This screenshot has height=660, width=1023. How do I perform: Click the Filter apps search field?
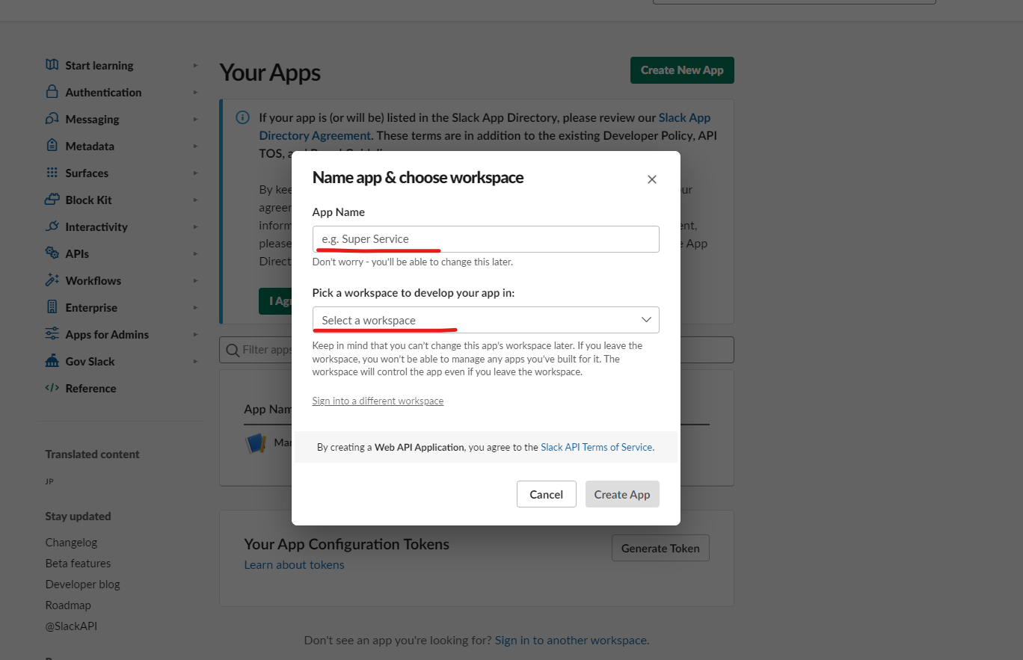476,350
